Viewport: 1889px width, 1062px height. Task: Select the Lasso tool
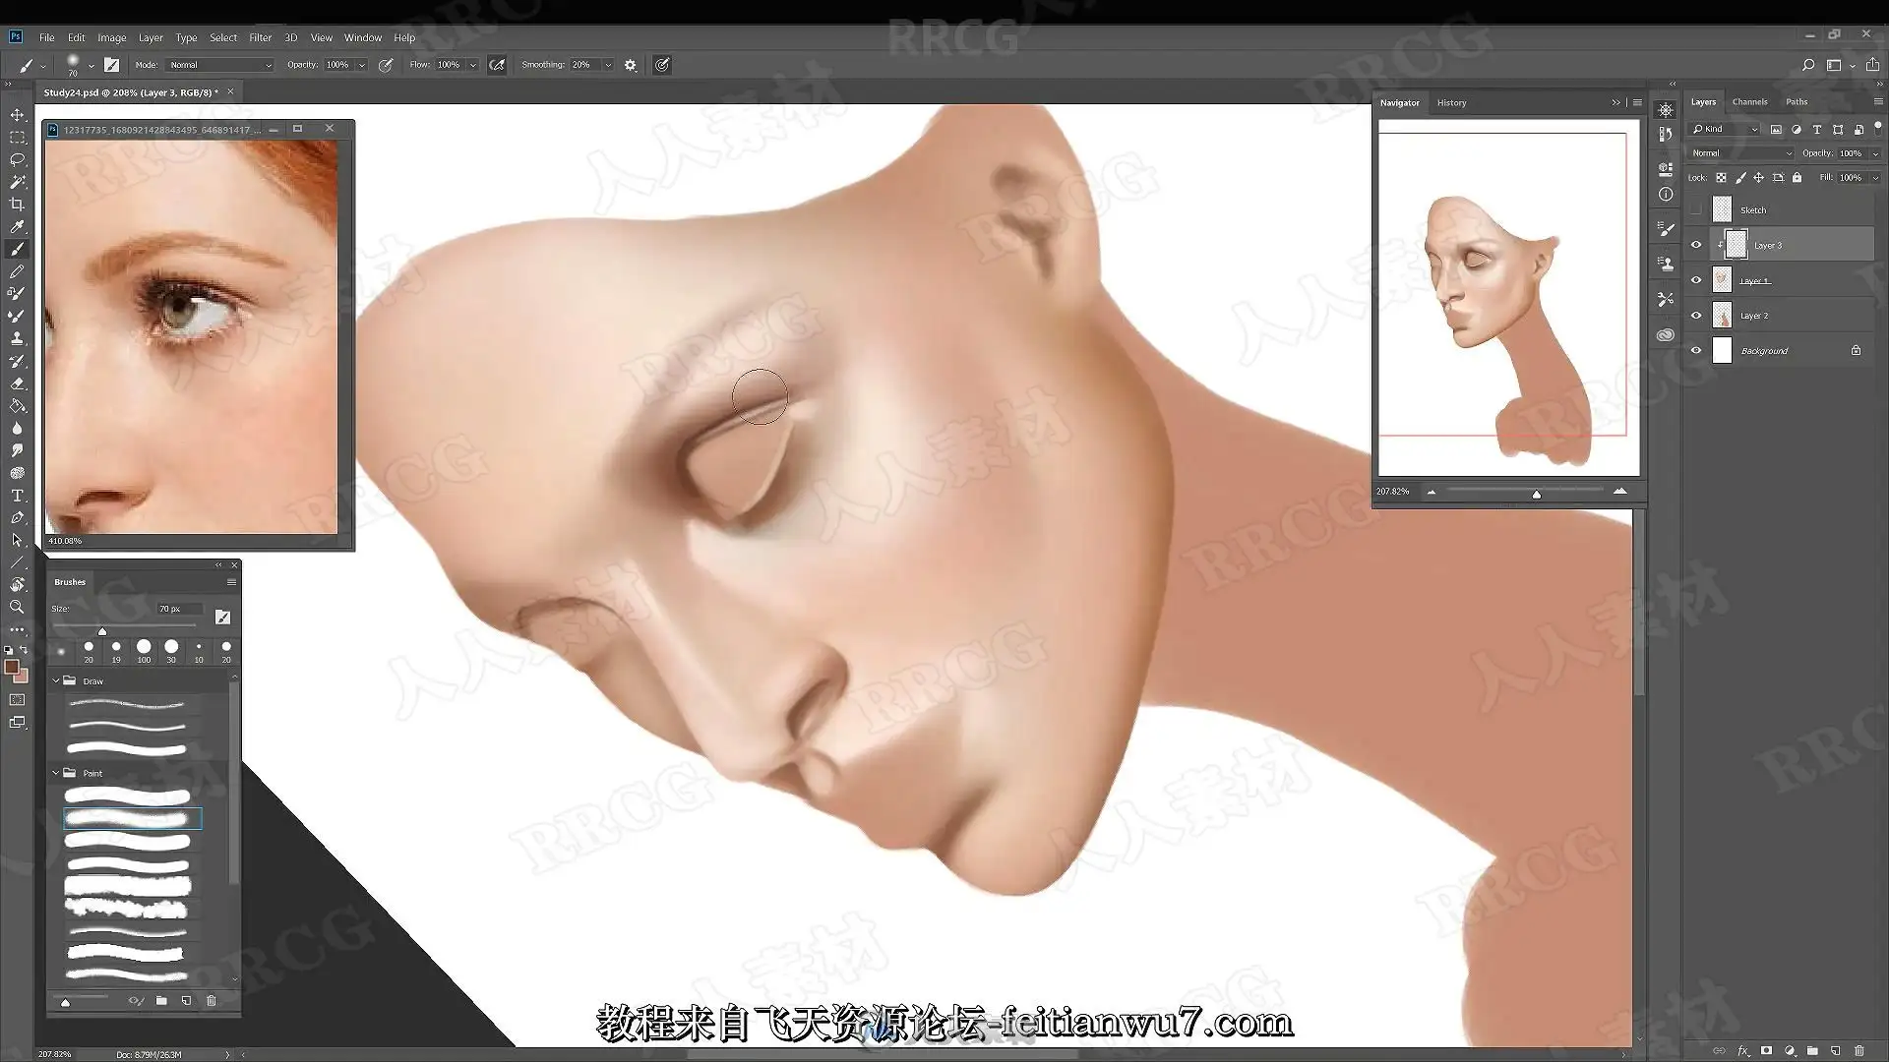pyautogui.click(x=17, y=159)
